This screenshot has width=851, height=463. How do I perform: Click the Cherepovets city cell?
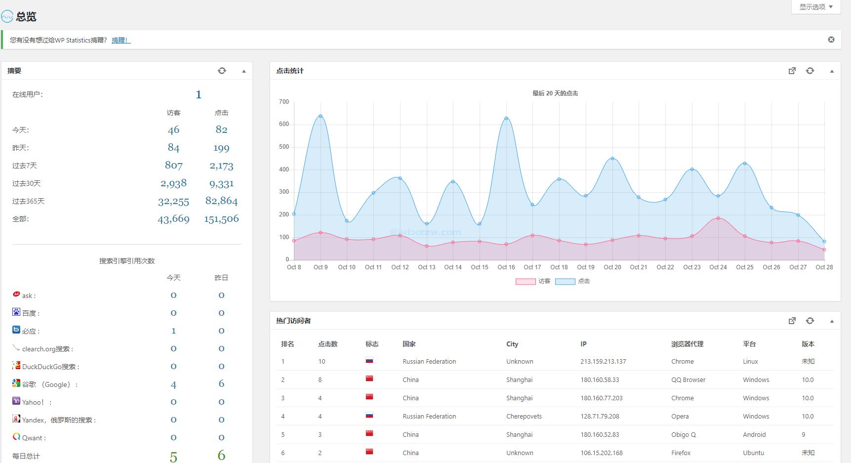[524, 417]
